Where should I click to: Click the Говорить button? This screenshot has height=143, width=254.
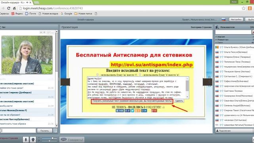coord(72,139)
